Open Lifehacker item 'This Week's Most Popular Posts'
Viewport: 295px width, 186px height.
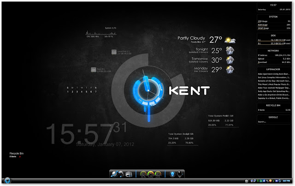coord(274,84)
